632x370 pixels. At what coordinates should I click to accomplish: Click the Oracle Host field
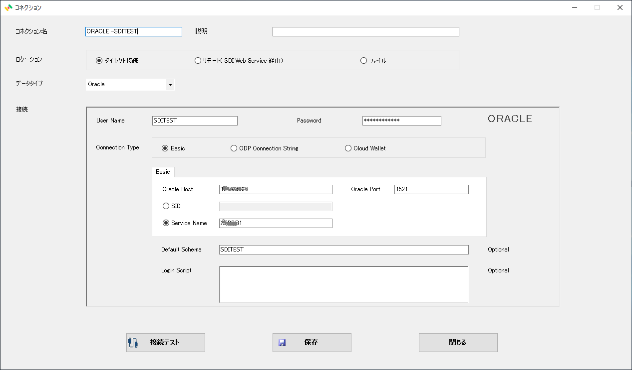tap(276, 189)
